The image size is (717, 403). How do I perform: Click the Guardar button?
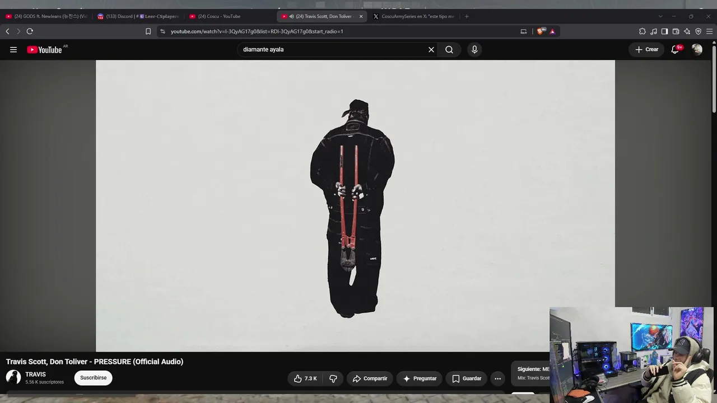coord(467,379)
